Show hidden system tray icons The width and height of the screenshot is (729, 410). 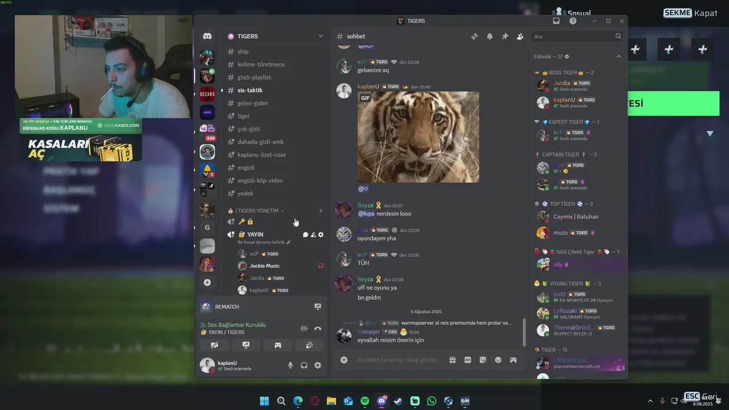pos(650,401)
